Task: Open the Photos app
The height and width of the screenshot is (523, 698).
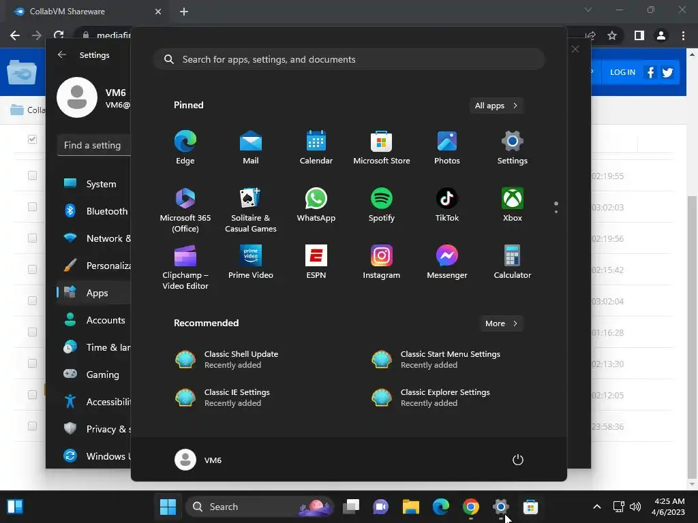Action: point(447,148)
